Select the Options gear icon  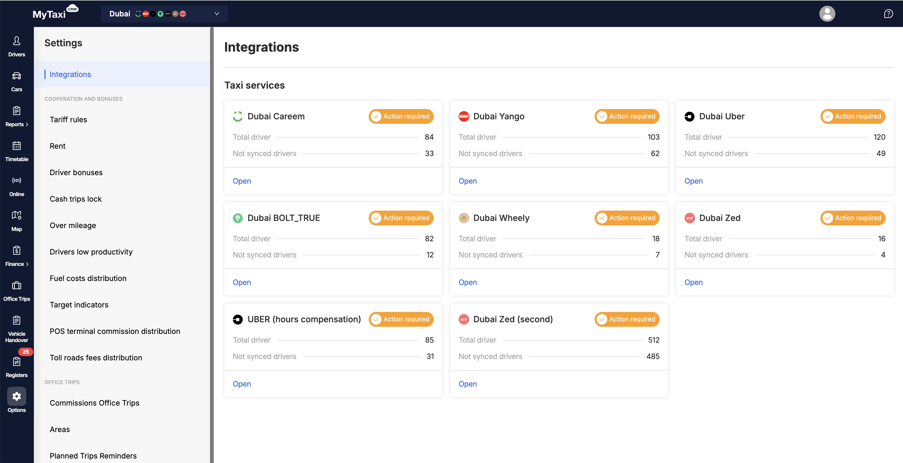[x=16, y=396]
